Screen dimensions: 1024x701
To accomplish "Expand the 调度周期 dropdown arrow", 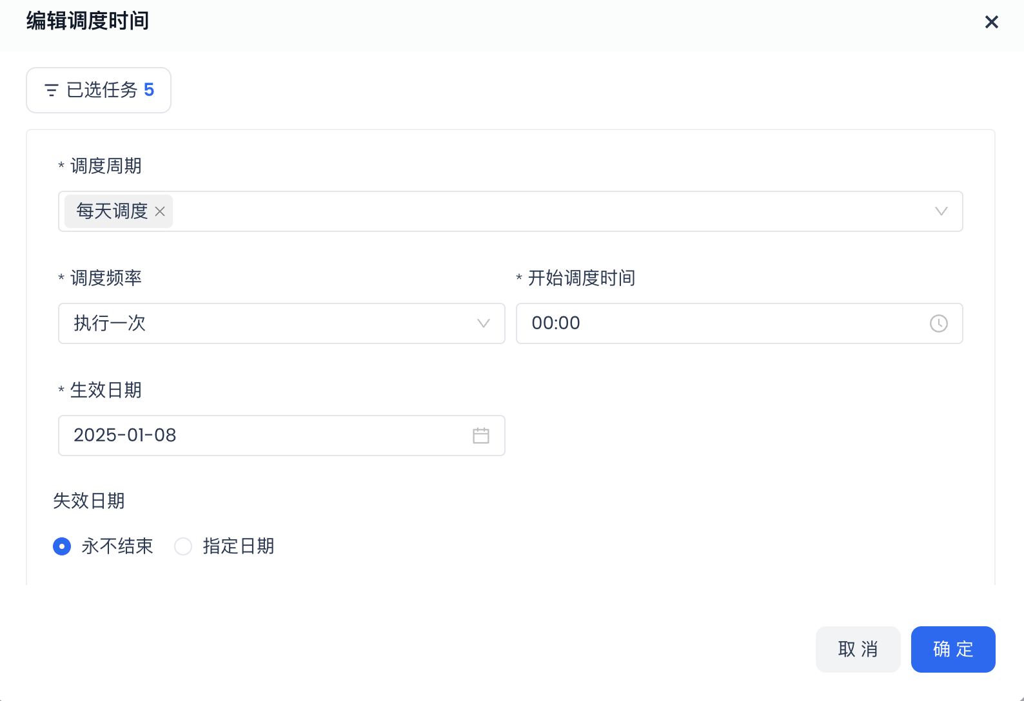I will pyautogui.click(x=941, y=211).
